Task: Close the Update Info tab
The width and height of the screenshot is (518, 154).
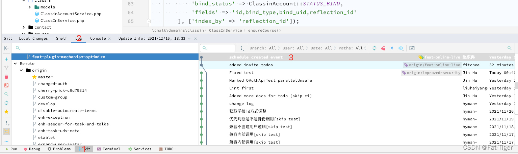Action: [196, 39]
